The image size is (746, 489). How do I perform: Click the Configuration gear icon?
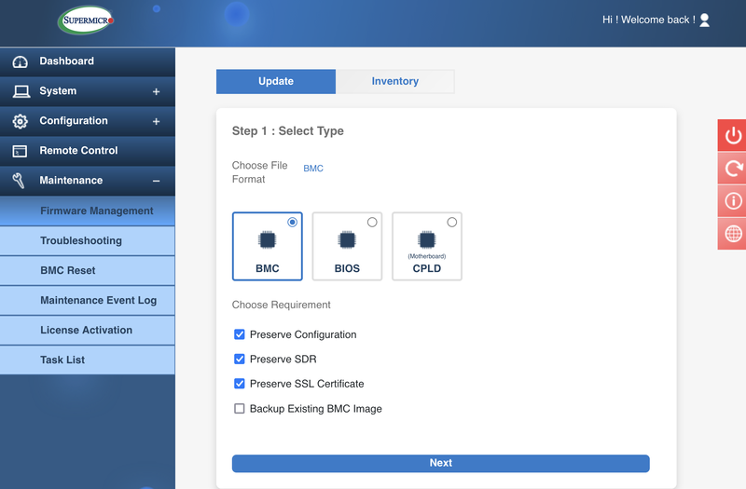20,121
